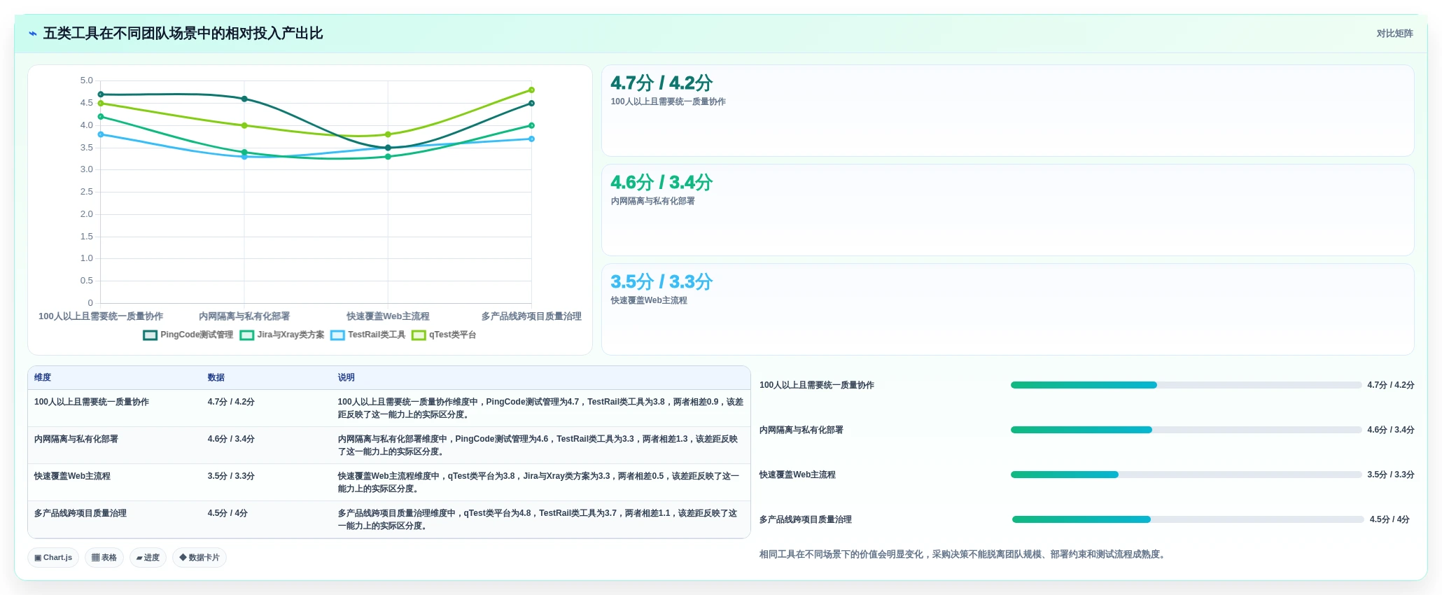Click the 多产品线跨项目质量治理 progress bar
Screen dimensions: 1442x595
click(x=1187, y=519)
